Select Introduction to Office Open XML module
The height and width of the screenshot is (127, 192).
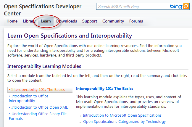tap(38, 107)
